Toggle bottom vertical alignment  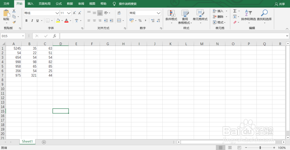click(x=100, y=13)
